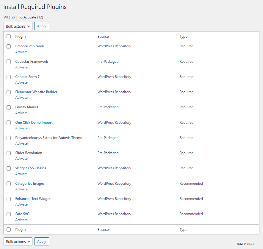
Task: Open the Safe SVG plugin link
Action: (x=22, y=214)
